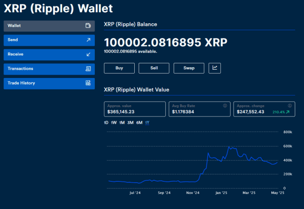The height and width of the screenshot is (209, 304).
Task: Click the Mar '25 axis label
Action: tap(249, 193)
